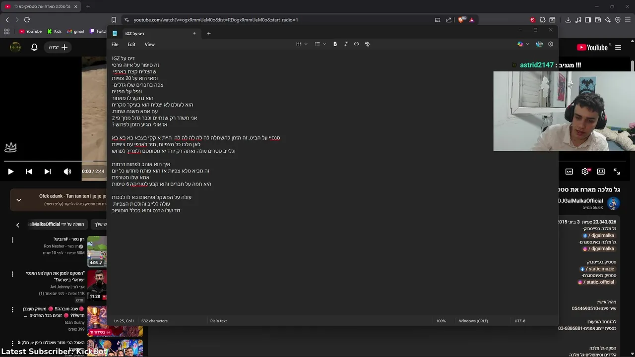
Task: Insert a link using Notepad's link icon
Action: pyautogui.click(x=356, y=44)
